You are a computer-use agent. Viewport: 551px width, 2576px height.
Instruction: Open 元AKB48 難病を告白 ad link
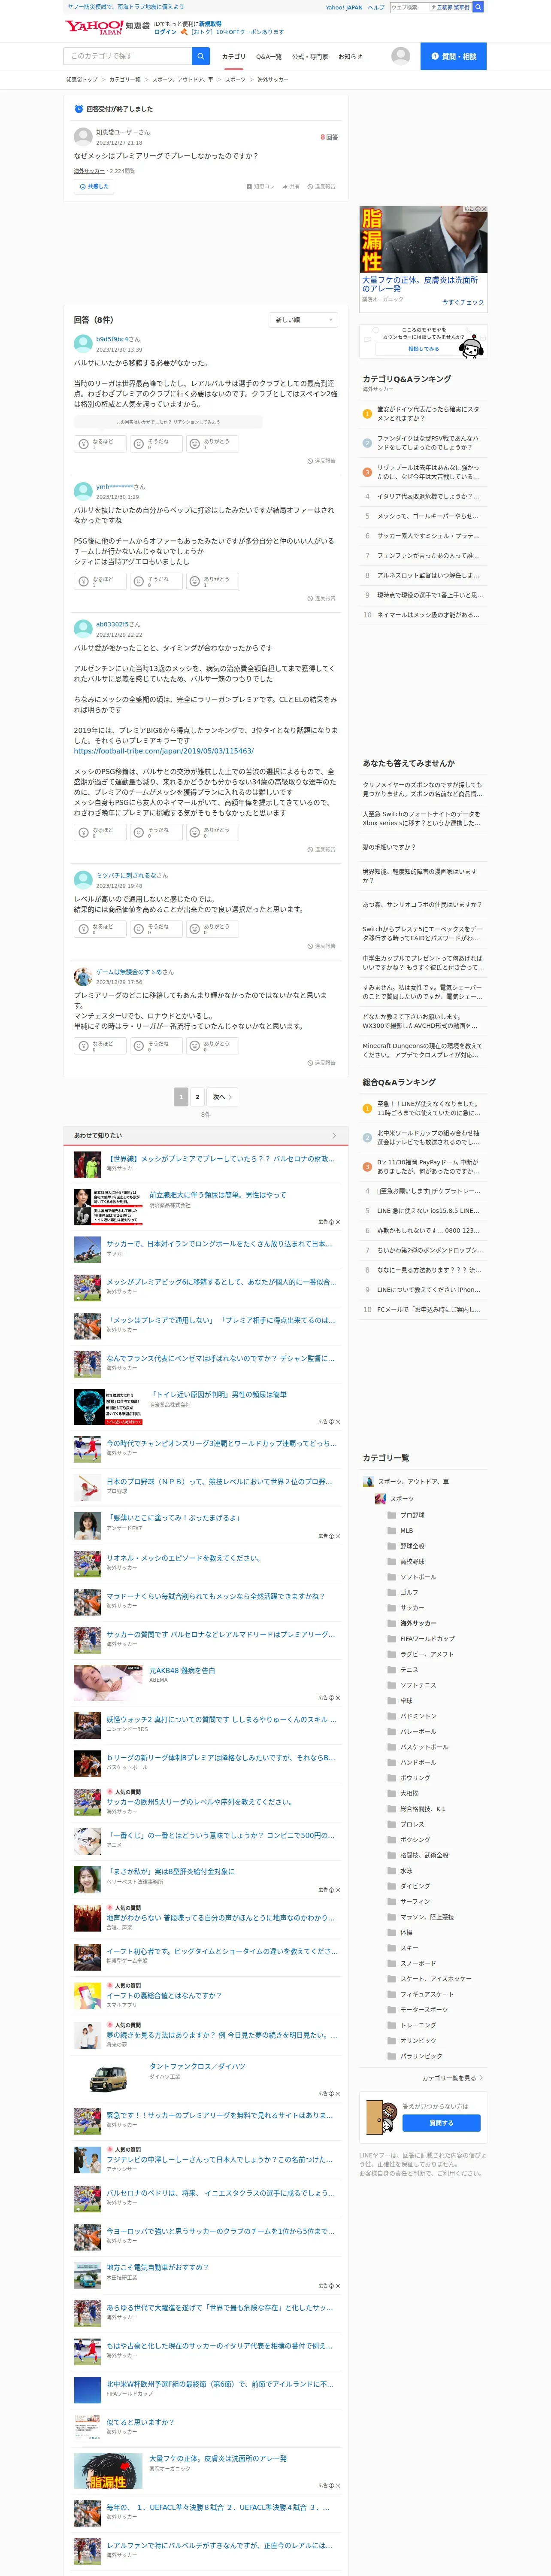point(182,1670)
